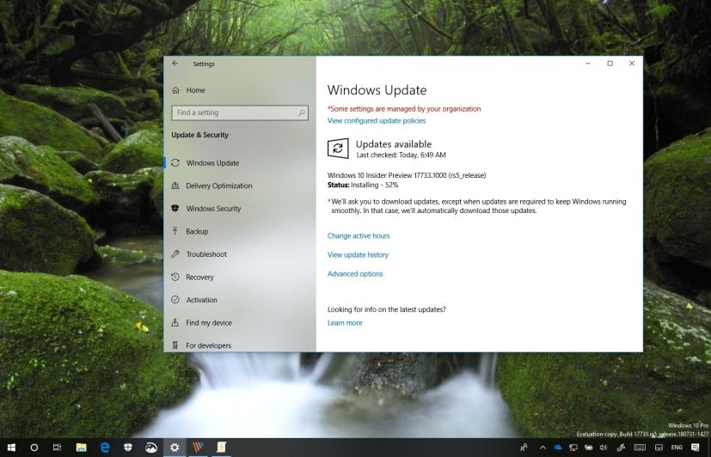The height and width of the screenshot is (457, 711).
Task: Click the Find a setting search box
Action: (239, 113)
